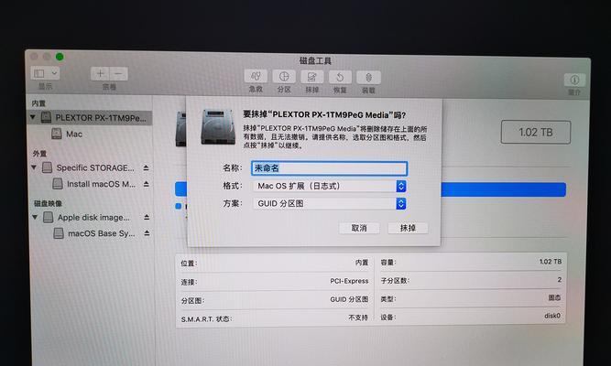Image resolution: width=611 pixels, height=366 pixels.
Task: Click the Erase (抹掉) toolbar icon
Action: pos(312,77)
